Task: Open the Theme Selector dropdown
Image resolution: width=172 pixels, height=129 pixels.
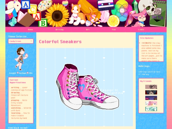Action: (21, 41)
